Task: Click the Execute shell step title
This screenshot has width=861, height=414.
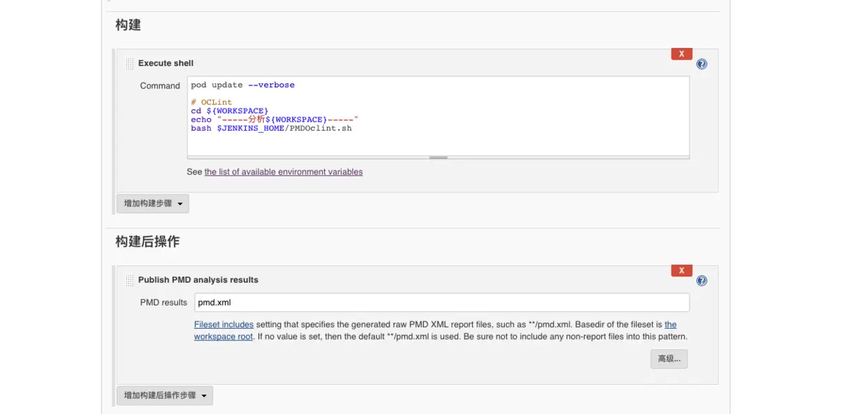Action: tap(165, 63)
